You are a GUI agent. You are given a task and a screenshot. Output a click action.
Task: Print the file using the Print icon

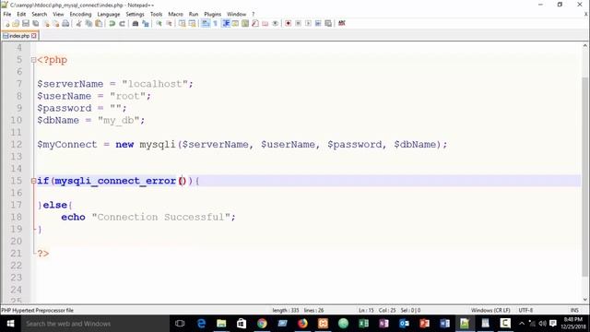pos(65,24)
